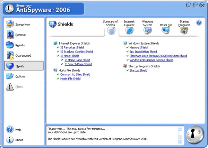Open the Windows Messenger Service Shield link
The height and width of the screenshot is (148, 208).
pos(151,60)
